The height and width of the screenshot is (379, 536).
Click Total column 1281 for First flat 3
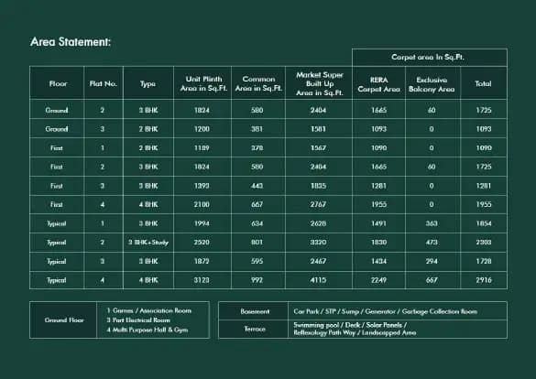[x=484, y=186]
